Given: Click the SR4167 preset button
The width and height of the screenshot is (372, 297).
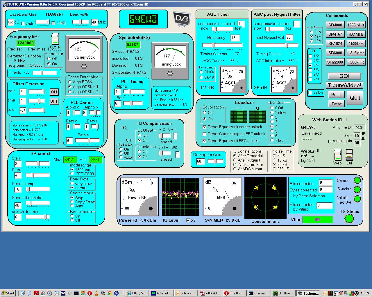Looking at the screenshot, I should pos(335,34).
